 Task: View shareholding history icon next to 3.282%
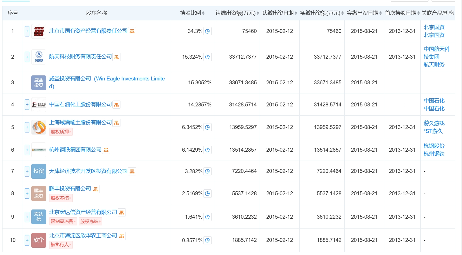[207, 171]
